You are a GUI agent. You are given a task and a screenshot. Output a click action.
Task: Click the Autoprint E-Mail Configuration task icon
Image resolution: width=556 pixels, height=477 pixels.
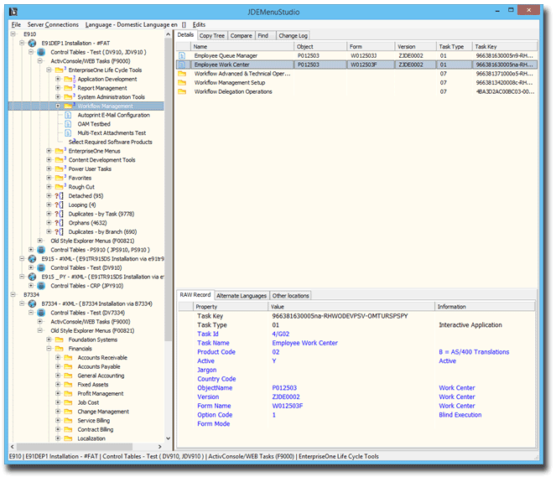pyautogui.click(x=68, y=115)
